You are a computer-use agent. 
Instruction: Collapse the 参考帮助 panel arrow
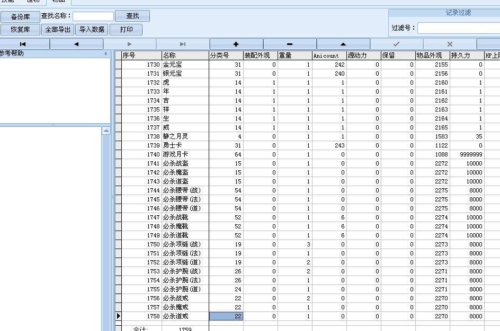[105, 53]
